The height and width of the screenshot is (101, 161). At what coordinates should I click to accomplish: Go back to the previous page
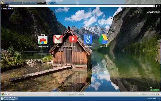(2, 6)
